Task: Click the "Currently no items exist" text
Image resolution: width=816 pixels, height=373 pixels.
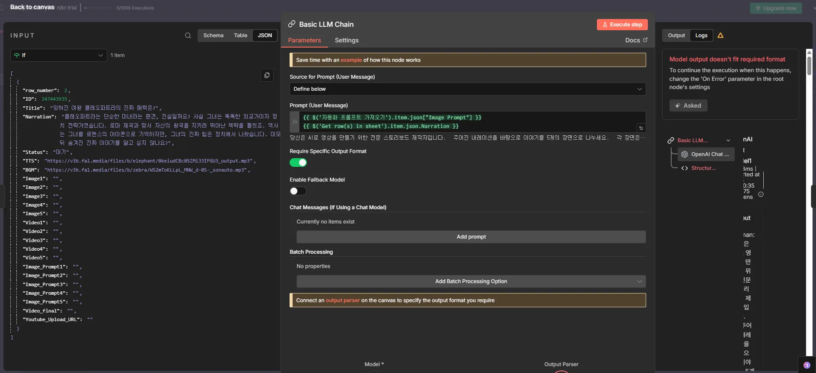Action: [325, 222]
